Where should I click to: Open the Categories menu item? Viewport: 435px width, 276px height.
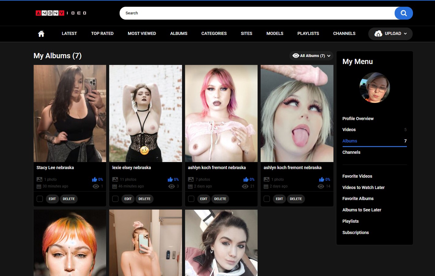tap(214, 34)
